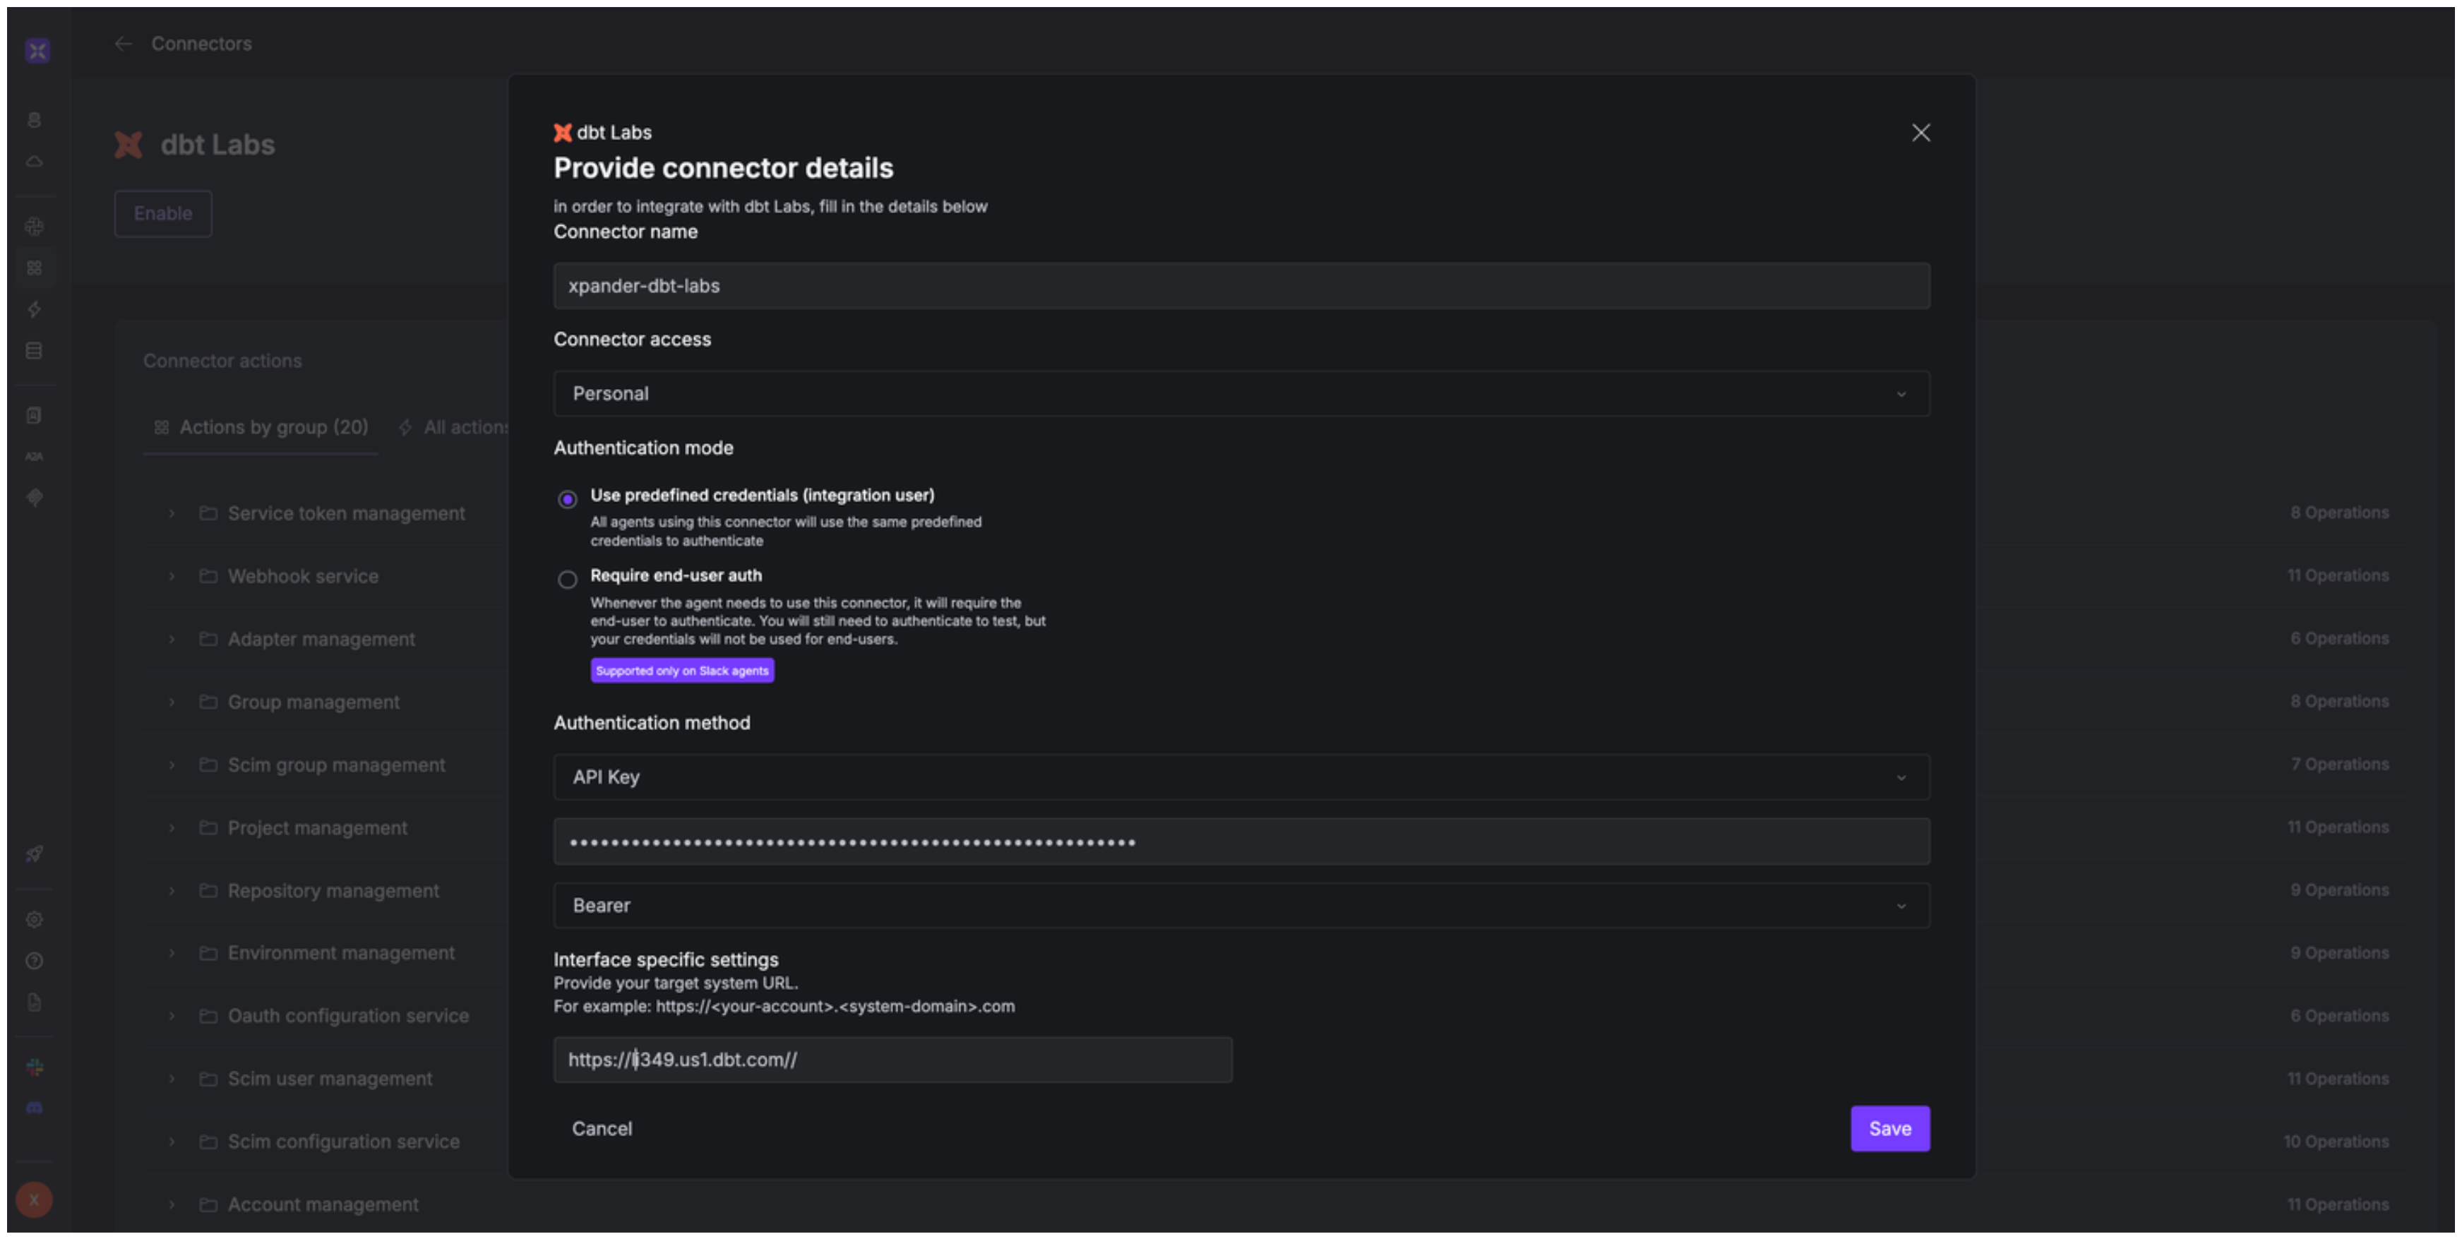Click the Discord icon in sidebar
Viewport: 2462px width, 1239px height.
35,1107
